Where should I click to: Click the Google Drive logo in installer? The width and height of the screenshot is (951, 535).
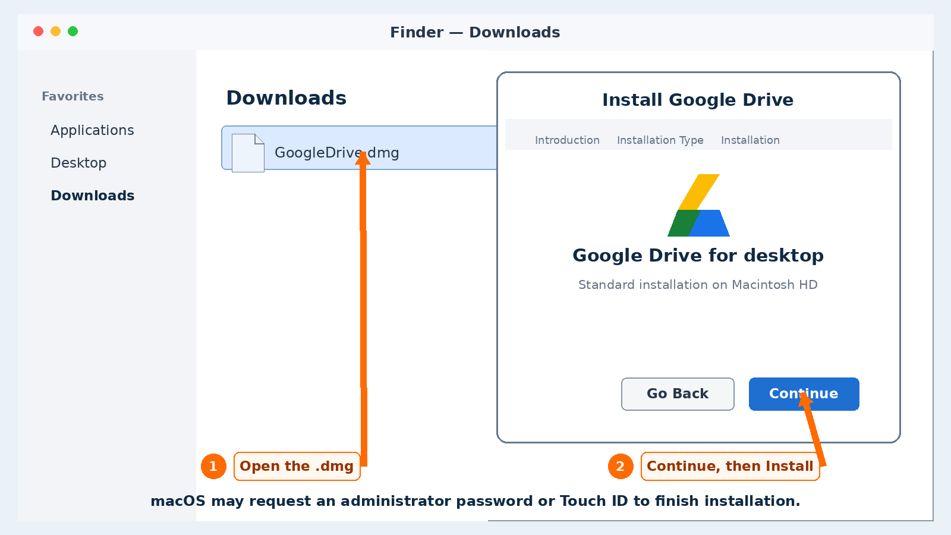point(698,205)
